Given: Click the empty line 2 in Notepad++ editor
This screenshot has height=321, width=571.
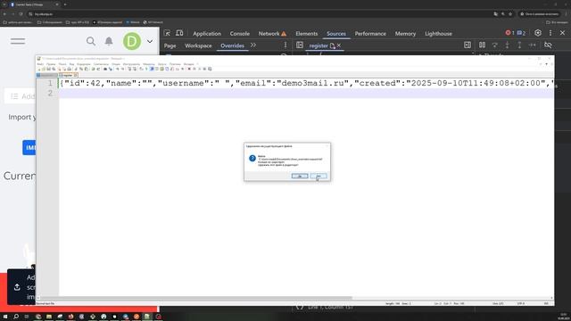Looking at the screenshot, I should pos(306,94).
